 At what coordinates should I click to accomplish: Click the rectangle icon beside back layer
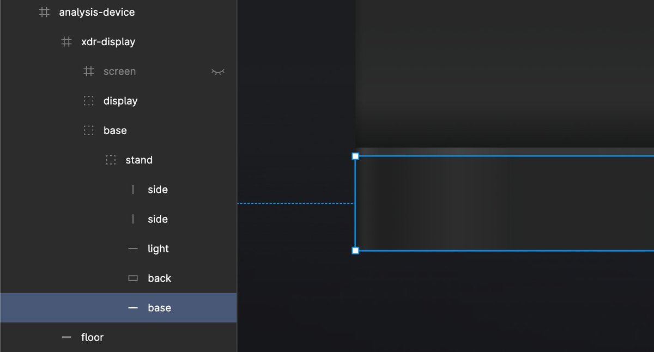click(x=133, y=278)
